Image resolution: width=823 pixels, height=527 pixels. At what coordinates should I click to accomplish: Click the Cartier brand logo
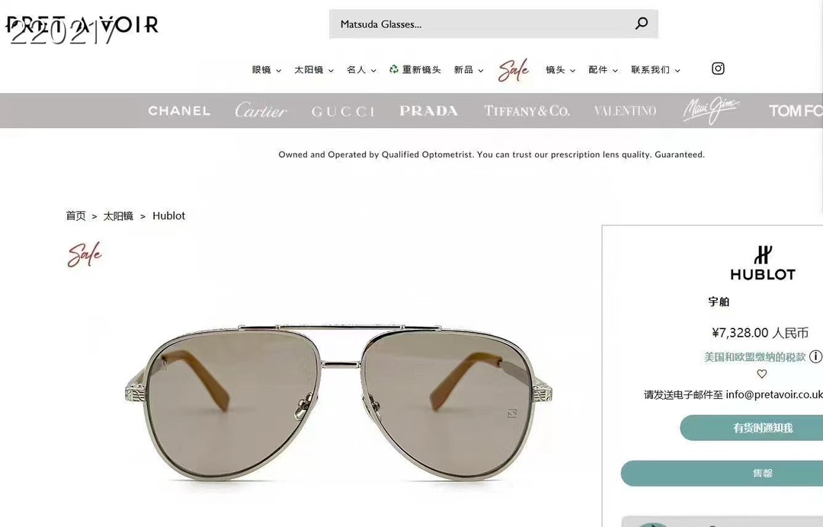261,110
